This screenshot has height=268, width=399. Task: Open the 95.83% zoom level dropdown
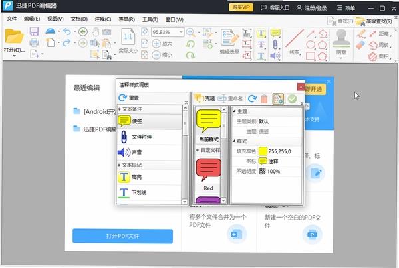(x=181, y=32)
